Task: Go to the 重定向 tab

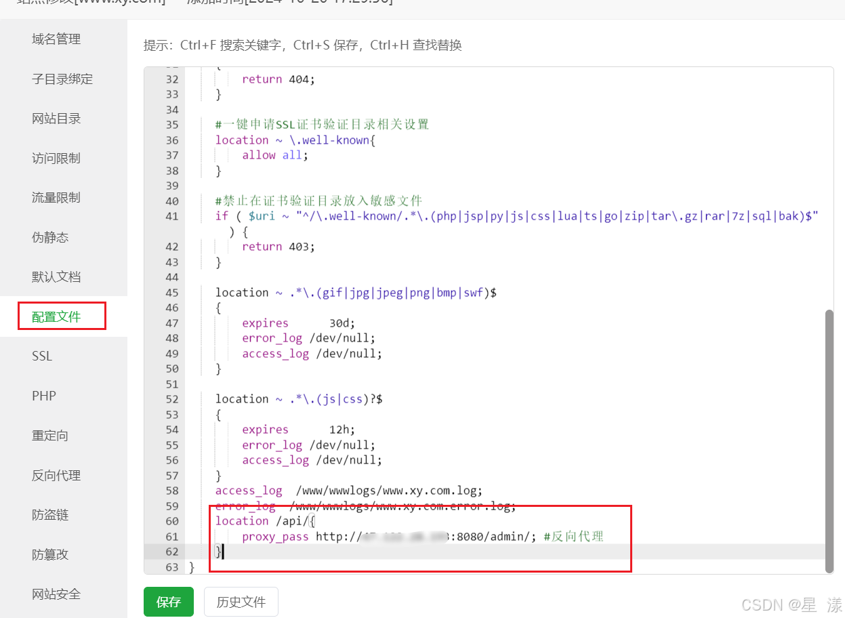Action: pos(50,436)
